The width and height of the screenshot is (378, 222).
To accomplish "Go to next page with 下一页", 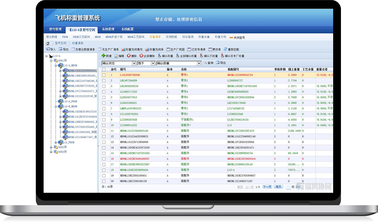I will [x=267, y=187].
